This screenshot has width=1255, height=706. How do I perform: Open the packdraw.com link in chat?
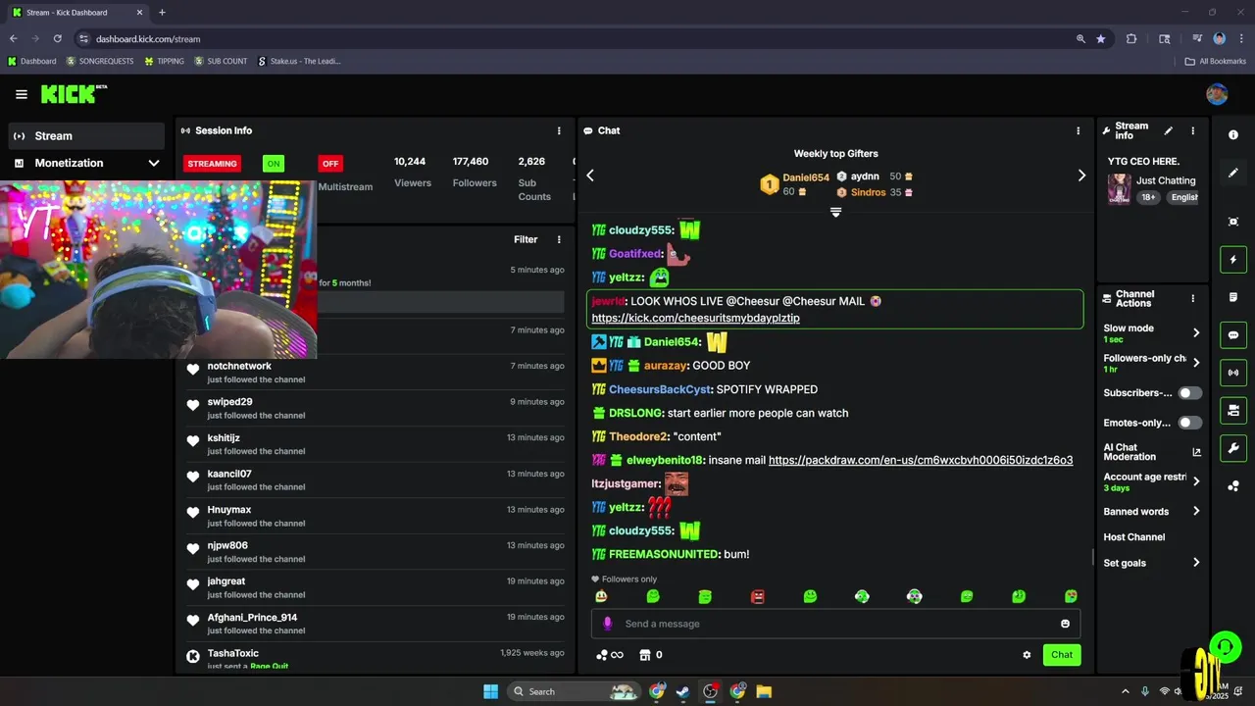pyautogui.click(x=921, y=460)
